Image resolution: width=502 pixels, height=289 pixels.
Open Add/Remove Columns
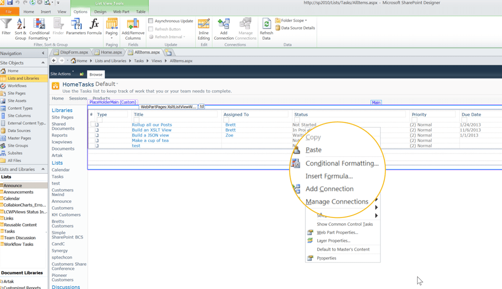[x=133, y=29]
